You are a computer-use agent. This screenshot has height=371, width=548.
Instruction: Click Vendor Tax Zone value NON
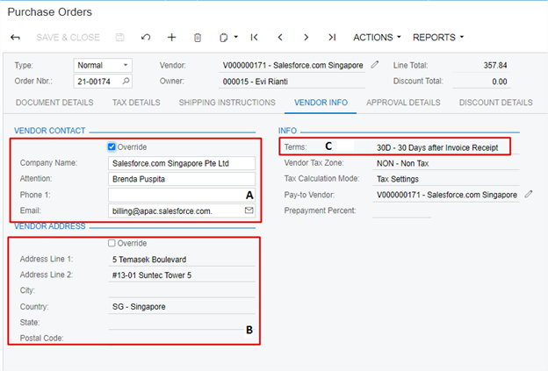[402, 163]
